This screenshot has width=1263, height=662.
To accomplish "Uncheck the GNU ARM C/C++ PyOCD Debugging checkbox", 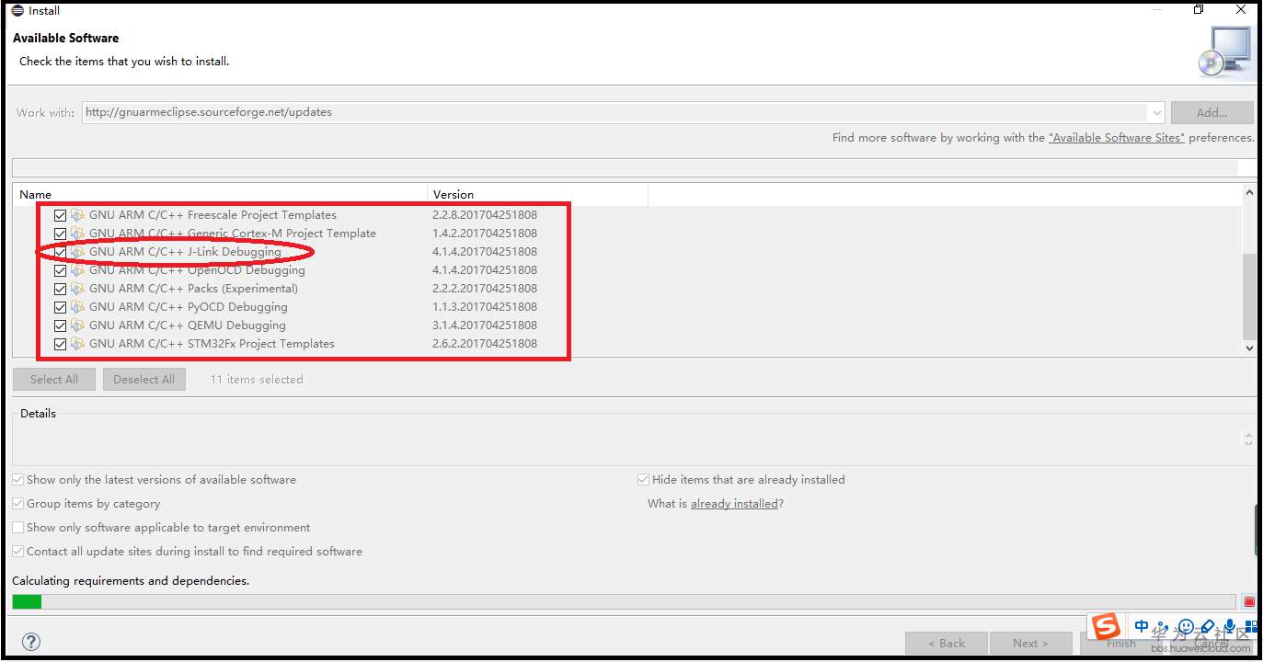I will pyautogui.click(x=61, y=307).
